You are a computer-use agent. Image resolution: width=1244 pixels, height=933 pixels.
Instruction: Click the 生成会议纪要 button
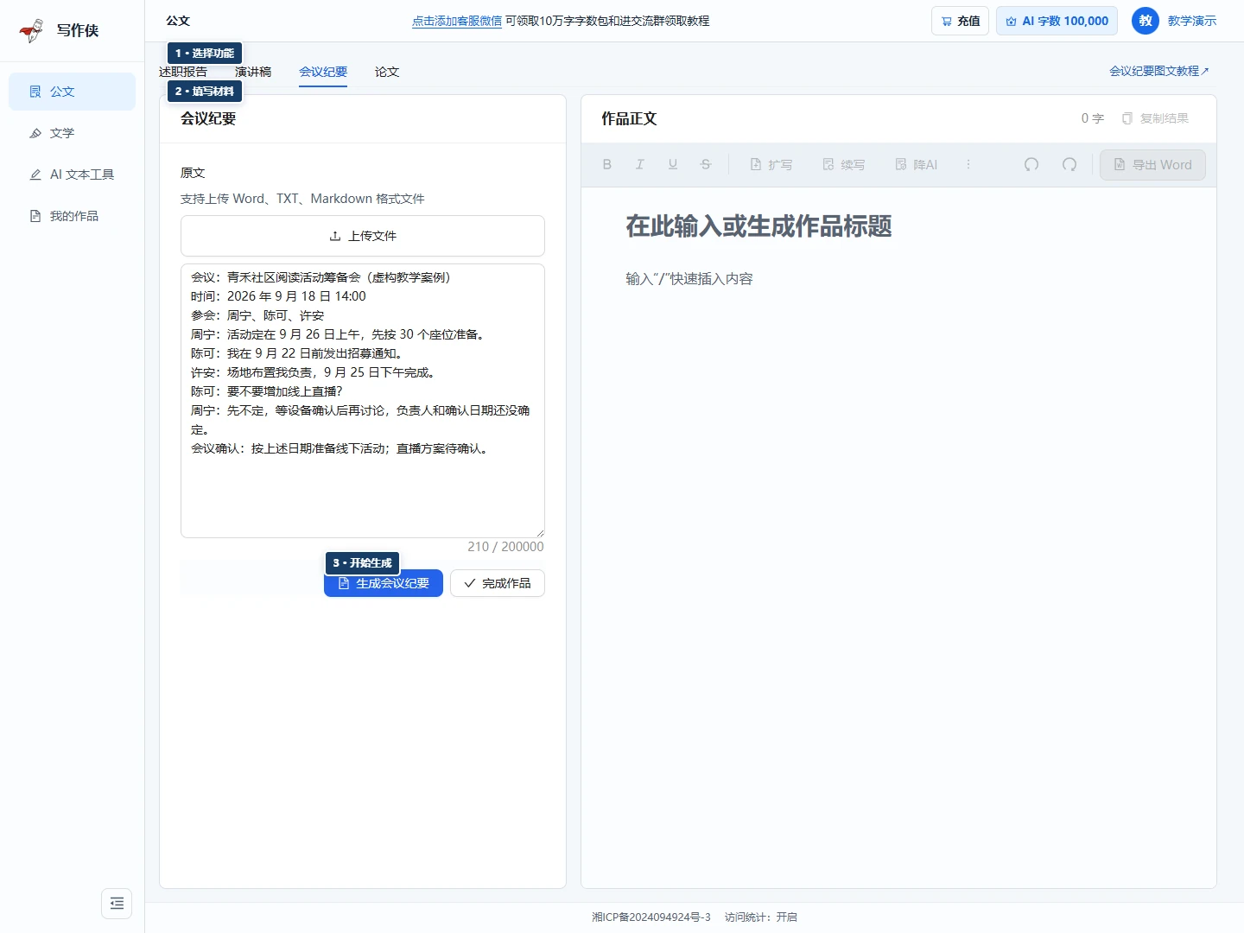pos(384,583)
